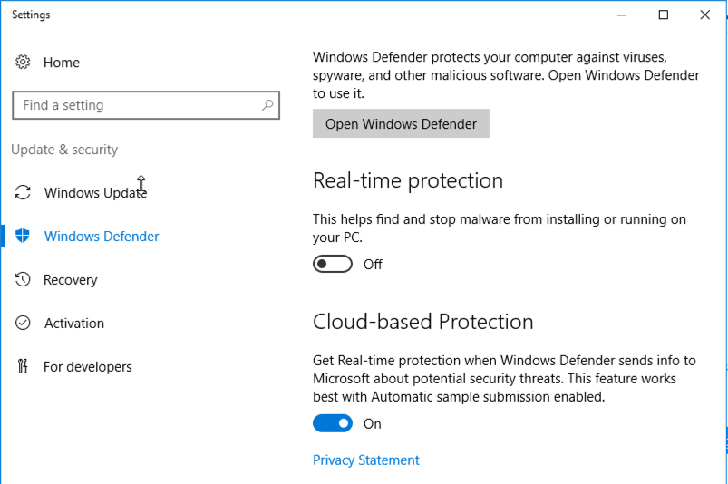Click the Windows Defender shield icon
The height and width of the screenshot is (484, 728).
[x=24, y=237]
